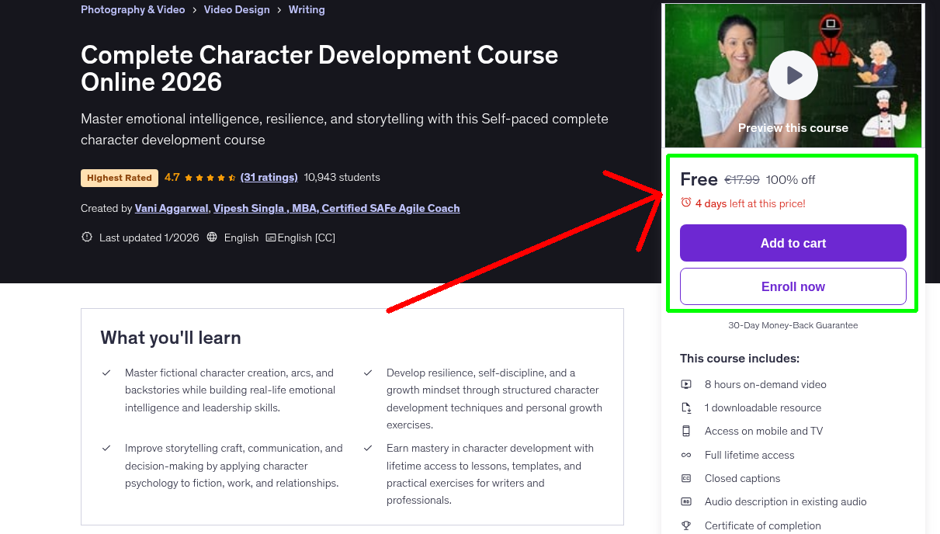Click the downloadable resource file icon

[x=686, y=407]
